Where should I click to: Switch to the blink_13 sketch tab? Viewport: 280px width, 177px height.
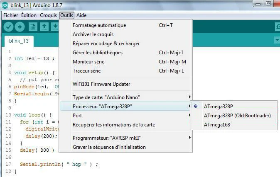coord(19,41)
